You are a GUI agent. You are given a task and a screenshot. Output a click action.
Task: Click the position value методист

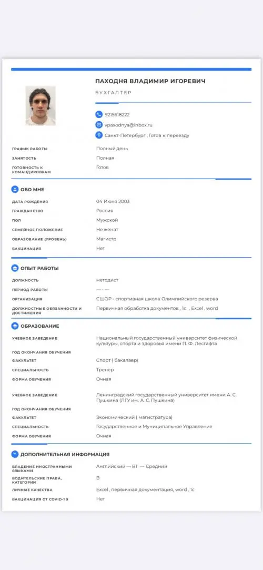pyautogui.click(x=107, y=280)
